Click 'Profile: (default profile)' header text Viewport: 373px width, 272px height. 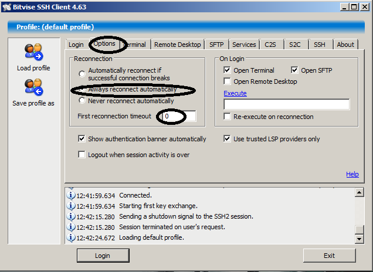tap(55, 27)
